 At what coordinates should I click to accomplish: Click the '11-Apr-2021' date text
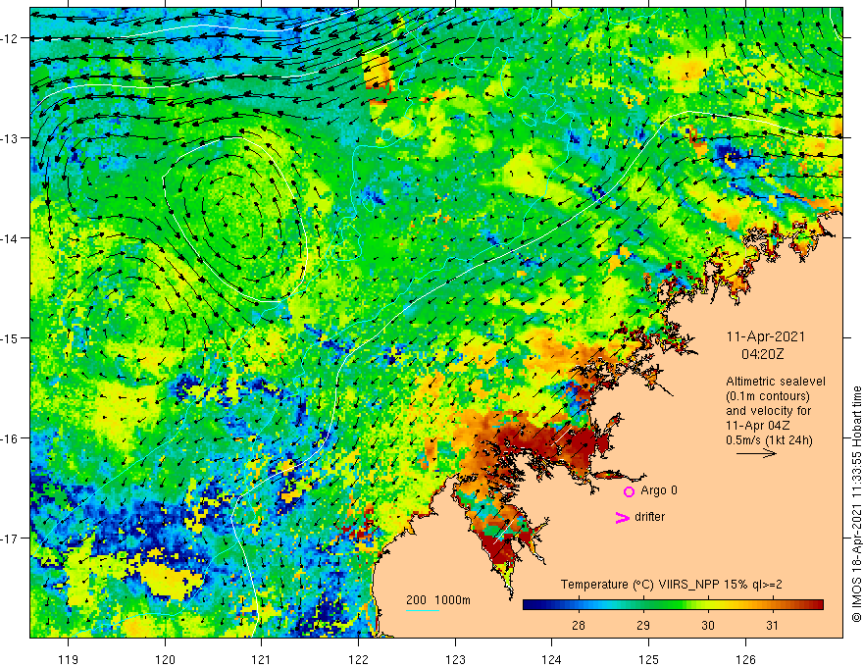pyautogui.click(x=765, y=336)
